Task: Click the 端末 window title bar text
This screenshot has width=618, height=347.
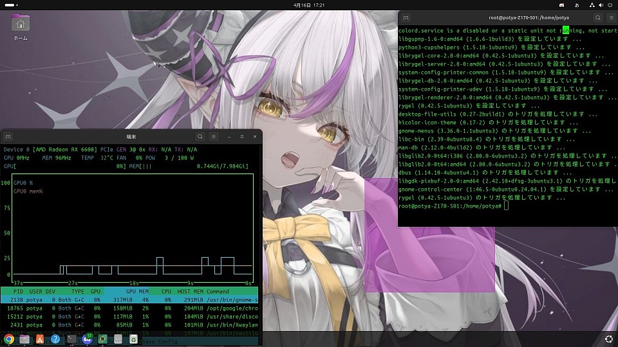Action: pos(131,136)
